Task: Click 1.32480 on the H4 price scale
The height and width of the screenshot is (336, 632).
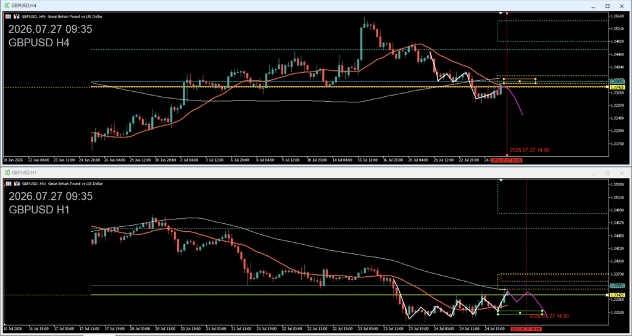Action: point(617,118)
